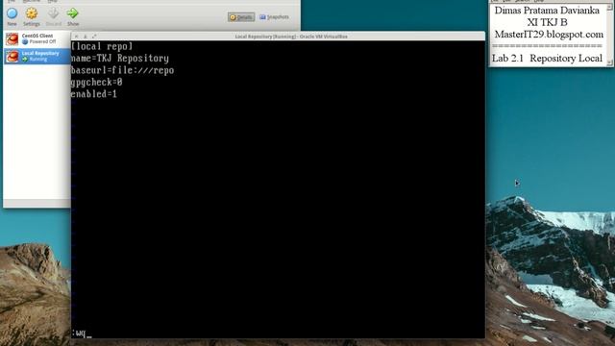
Task: Click the "[local repo]" line in terminal
Action: point(102,46)
